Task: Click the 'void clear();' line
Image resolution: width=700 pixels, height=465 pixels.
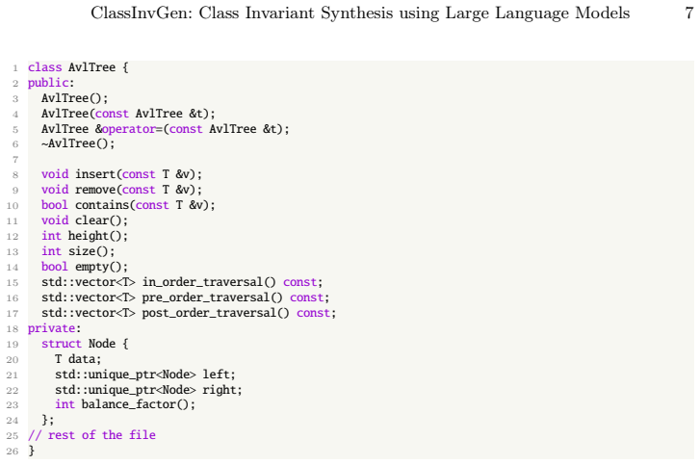Action: 85,220
